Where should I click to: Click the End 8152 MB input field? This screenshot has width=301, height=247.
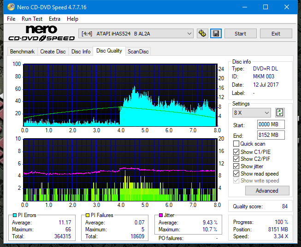tap(271, 135)
